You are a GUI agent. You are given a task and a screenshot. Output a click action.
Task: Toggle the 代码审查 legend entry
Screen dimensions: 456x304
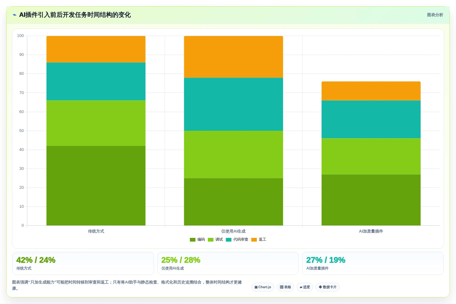pyautogui.click(x=237, y=239)
